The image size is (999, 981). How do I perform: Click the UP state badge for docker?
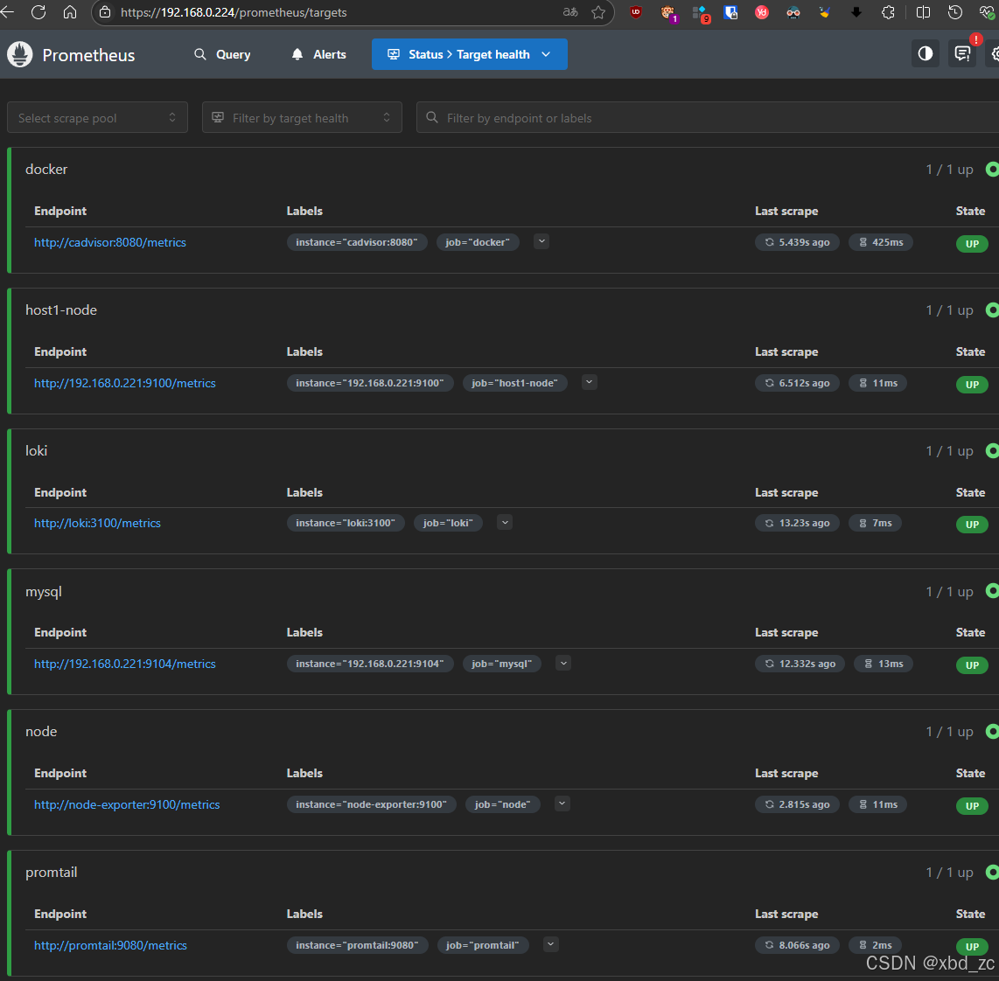point(972,244)
